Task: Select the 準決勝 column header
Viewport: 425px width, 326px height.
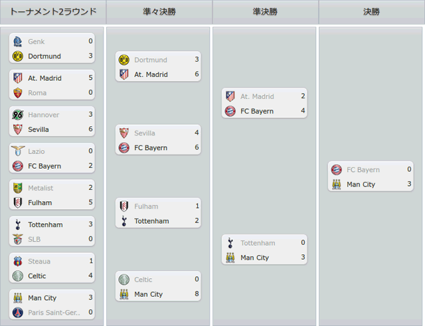Action: tap(266, 12)
